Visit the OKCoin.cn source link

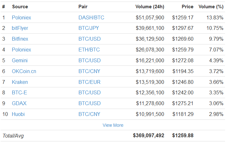[x=24, y=71]
